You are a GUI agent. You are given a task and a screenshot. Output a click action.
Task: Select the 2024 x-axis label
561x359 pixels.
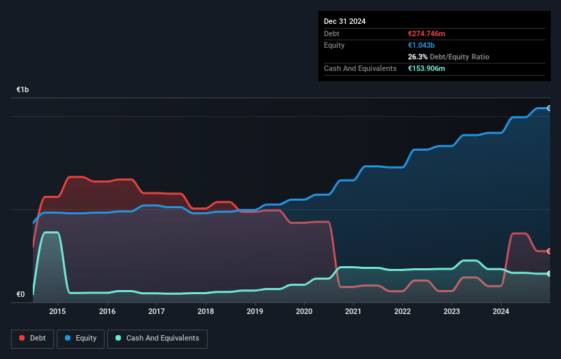pyautogui.click(x=501, y=311)
